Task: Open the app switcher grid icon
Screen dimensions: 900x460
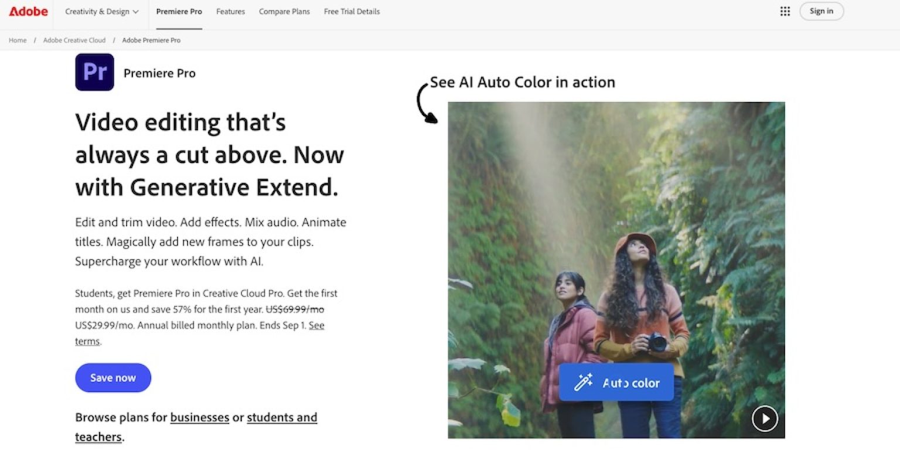Action: [x=785, y=11]
